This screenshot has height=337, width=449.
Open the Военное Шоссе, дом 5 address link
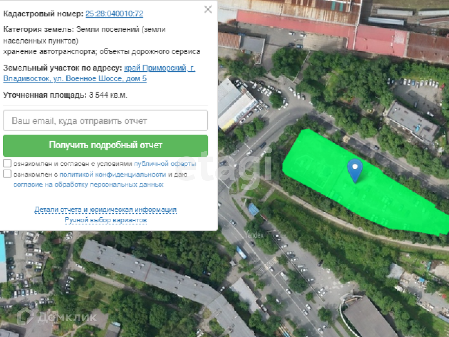point(99,73)
